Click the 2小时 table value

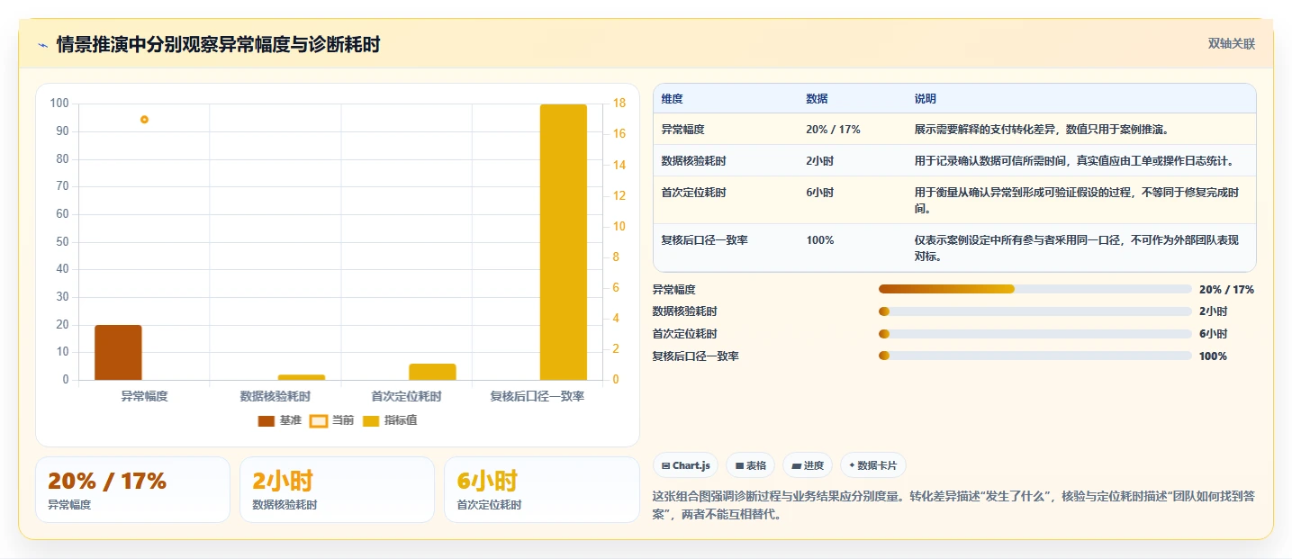[819, 161]
